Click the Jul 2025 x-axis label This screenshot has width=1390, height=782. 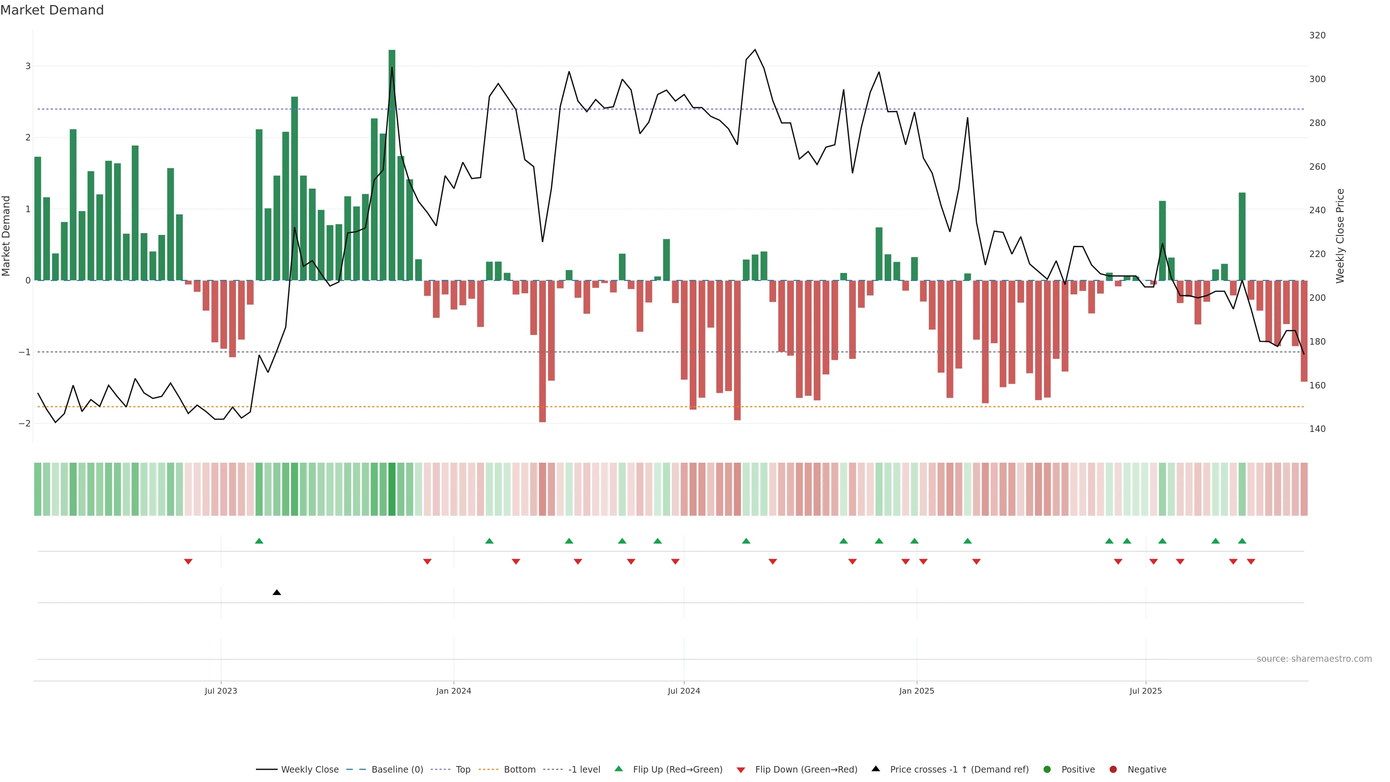[1145, 691]
